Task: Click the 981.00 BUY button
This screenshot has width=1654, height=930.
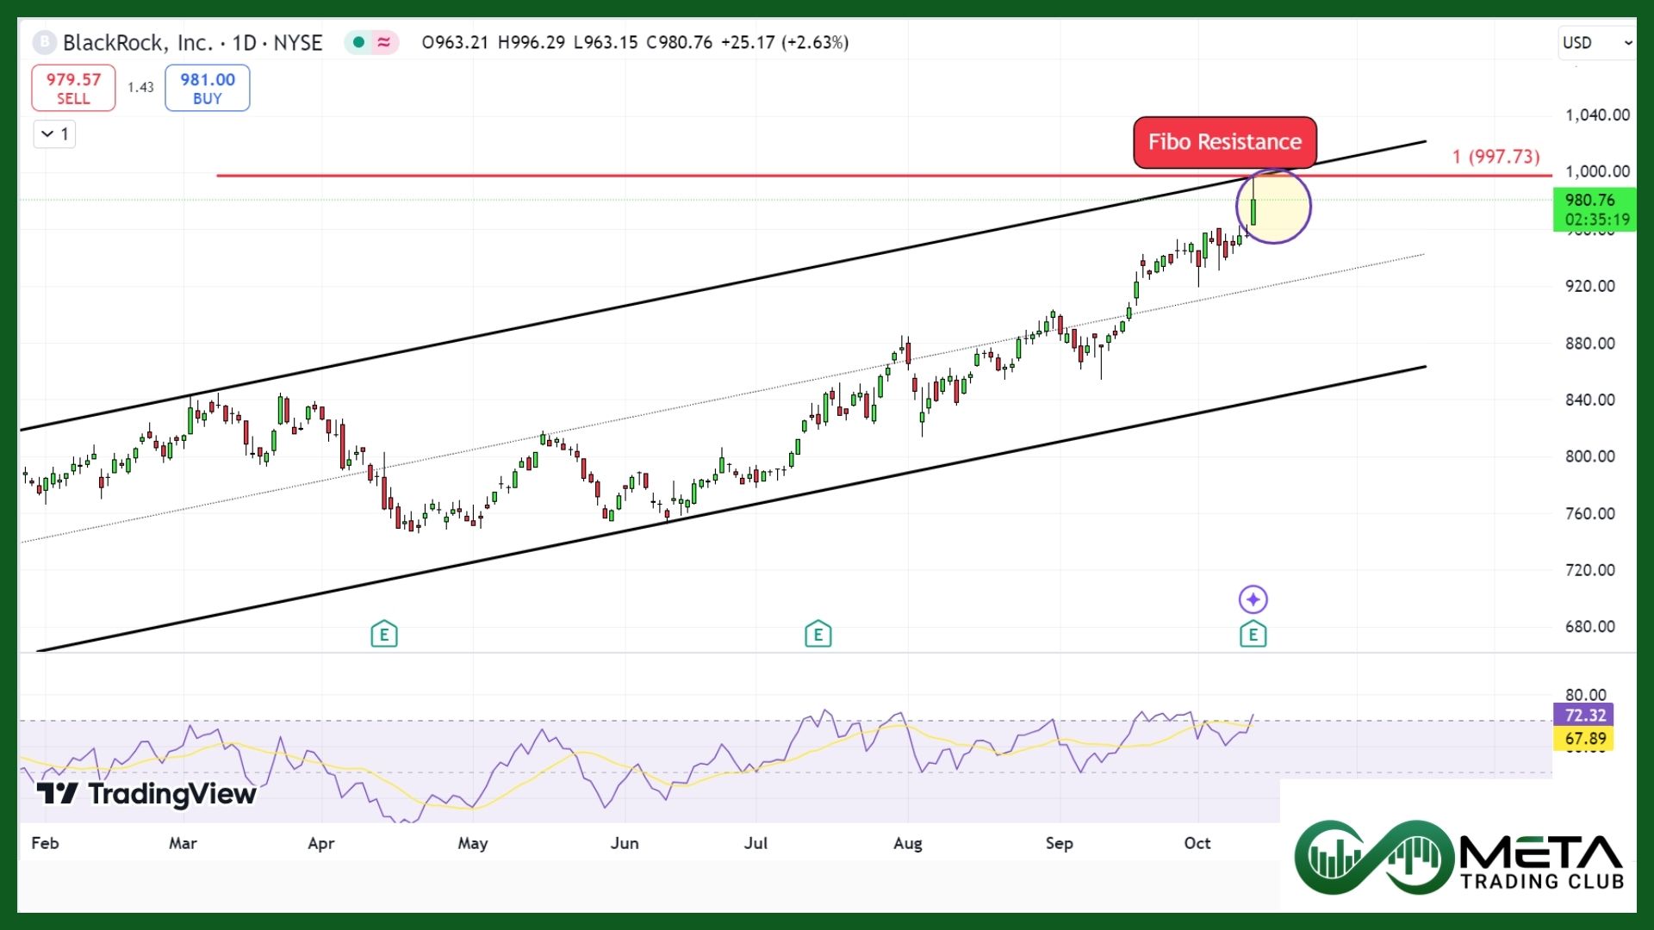Action: tap(208, 88)
